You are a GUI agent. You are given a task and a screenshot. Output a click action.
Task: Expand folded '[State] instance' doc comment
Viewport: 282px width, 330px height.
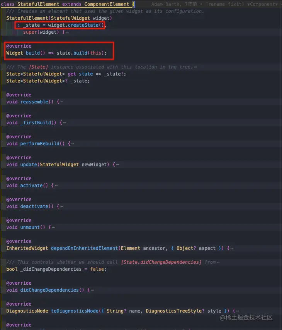point(196,67)
